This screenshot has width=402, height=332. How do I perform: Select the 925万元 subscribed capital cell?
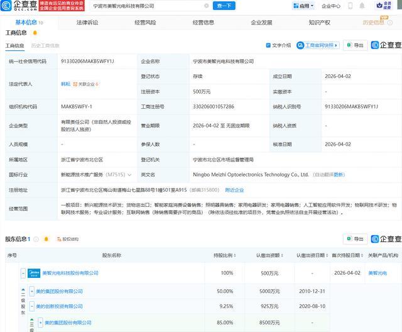click(269, 306)
